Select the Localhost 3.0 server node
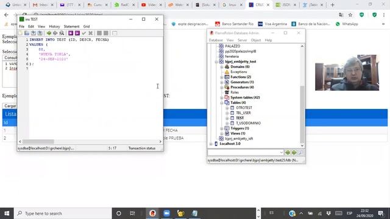Screen dimensions: 390x219 [230, 144]
